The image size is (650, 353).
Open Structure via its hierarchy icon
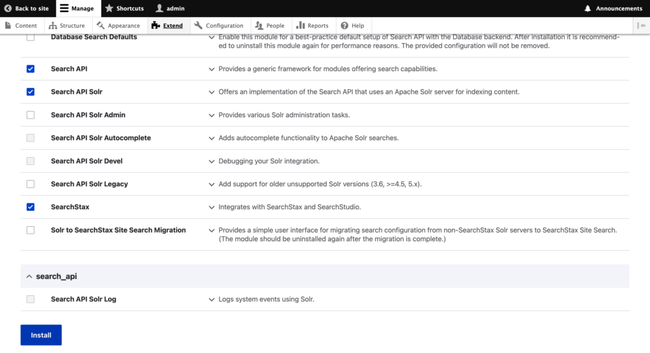53,25
